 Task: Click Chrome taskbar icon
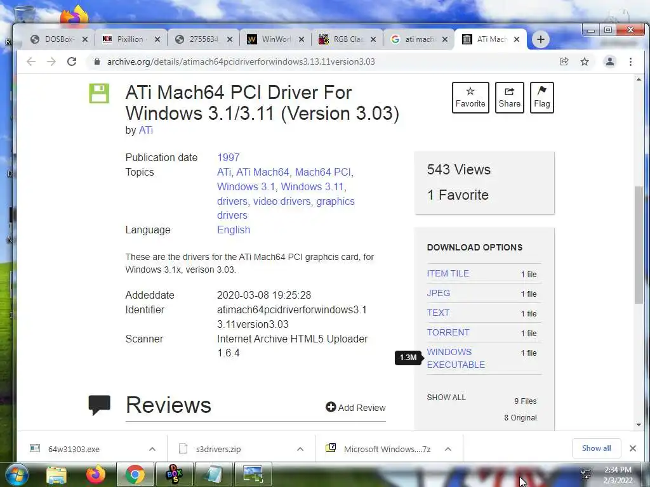pos(135,474)
